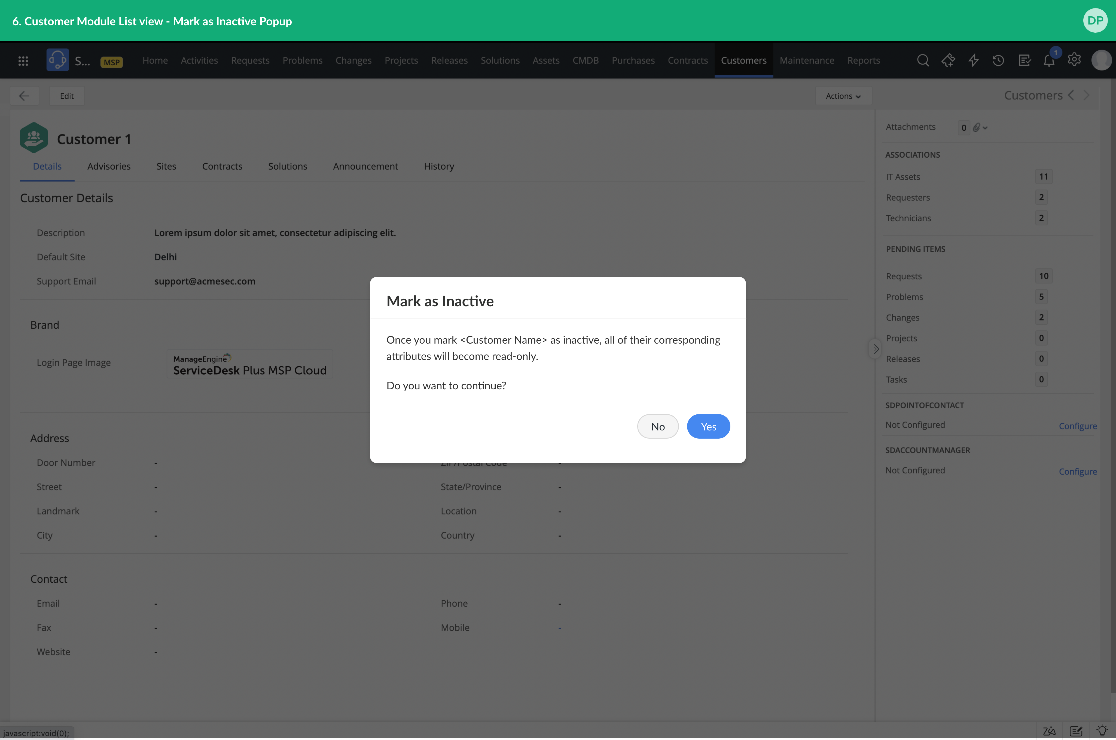Switch to the Announcement tab
Viewport: 1116px width, 740px height.
tap(365, 166)
